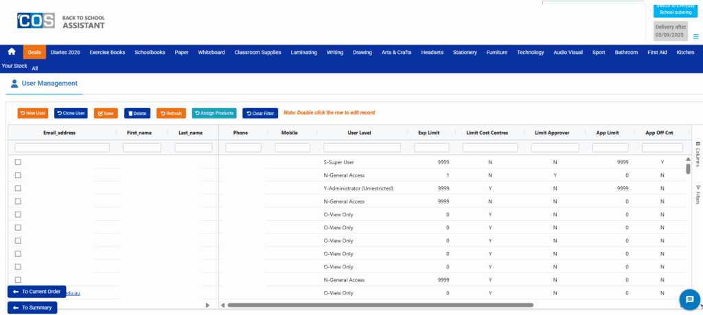Open Technology category

point(531,52)
